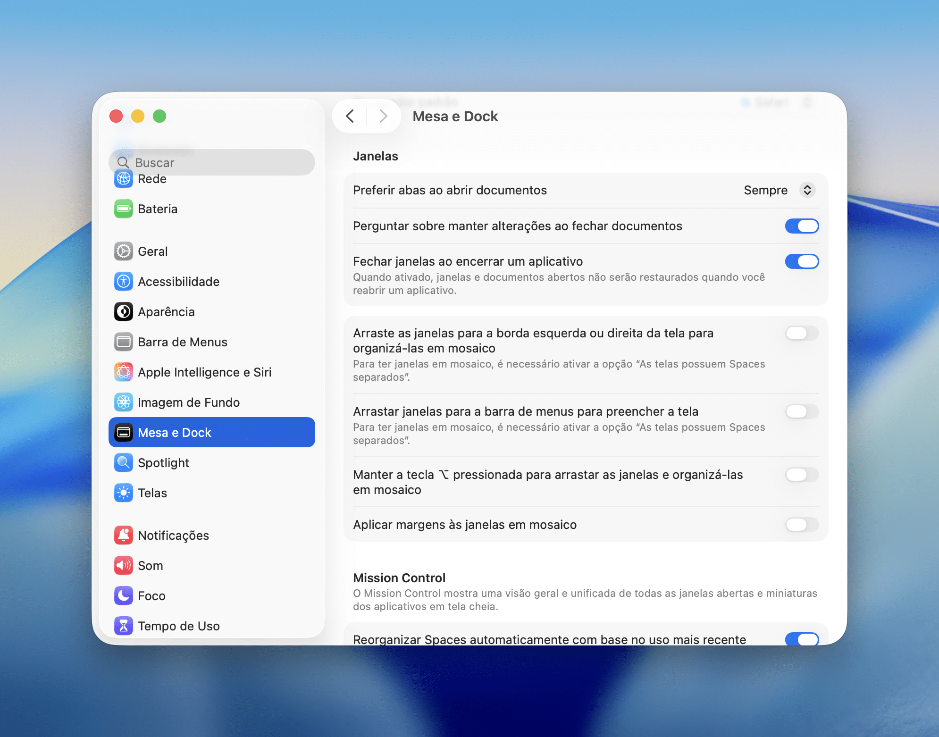Click the Geral gear icon
This screenshot has width=939, height=737.
pyautogui.click(x=124, y=251)
